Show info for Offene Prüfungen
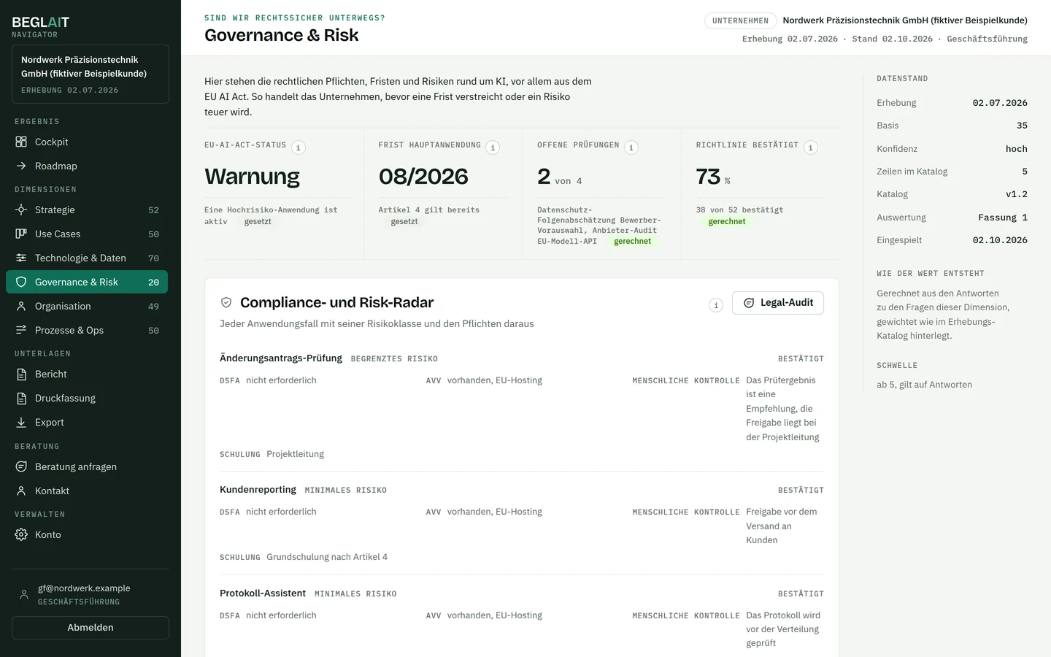This screenshot has width=1051, height=657. tap(631, 147)
